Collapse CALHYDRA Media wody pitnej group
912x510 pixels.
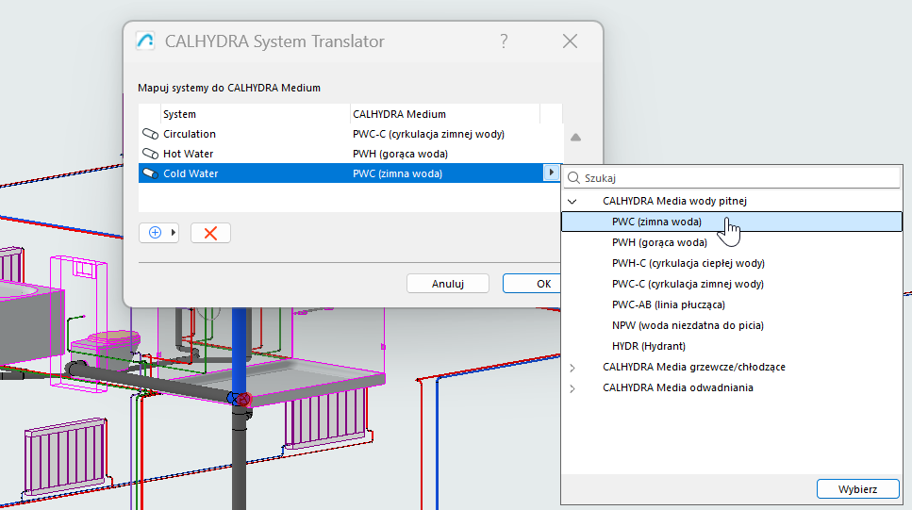coord(572,201)
